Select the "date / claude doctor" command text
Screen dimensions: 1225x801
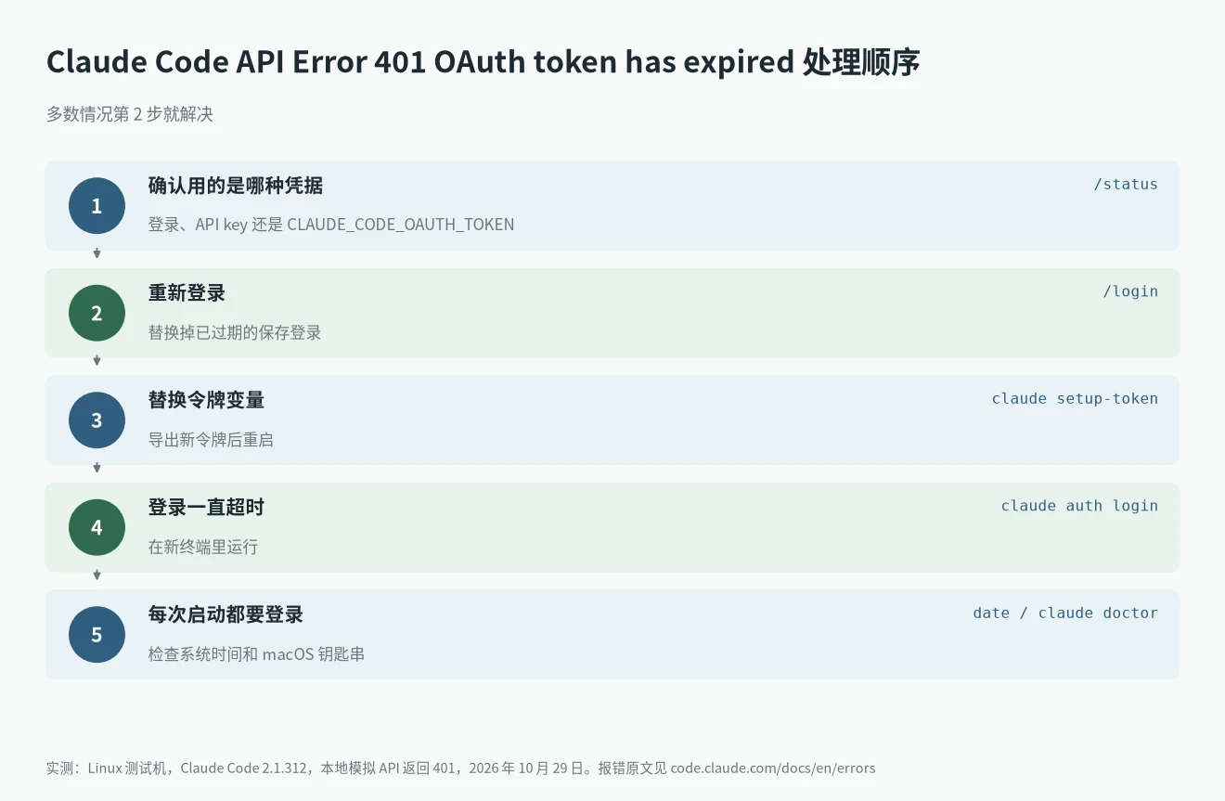(x=1065, y=613)
